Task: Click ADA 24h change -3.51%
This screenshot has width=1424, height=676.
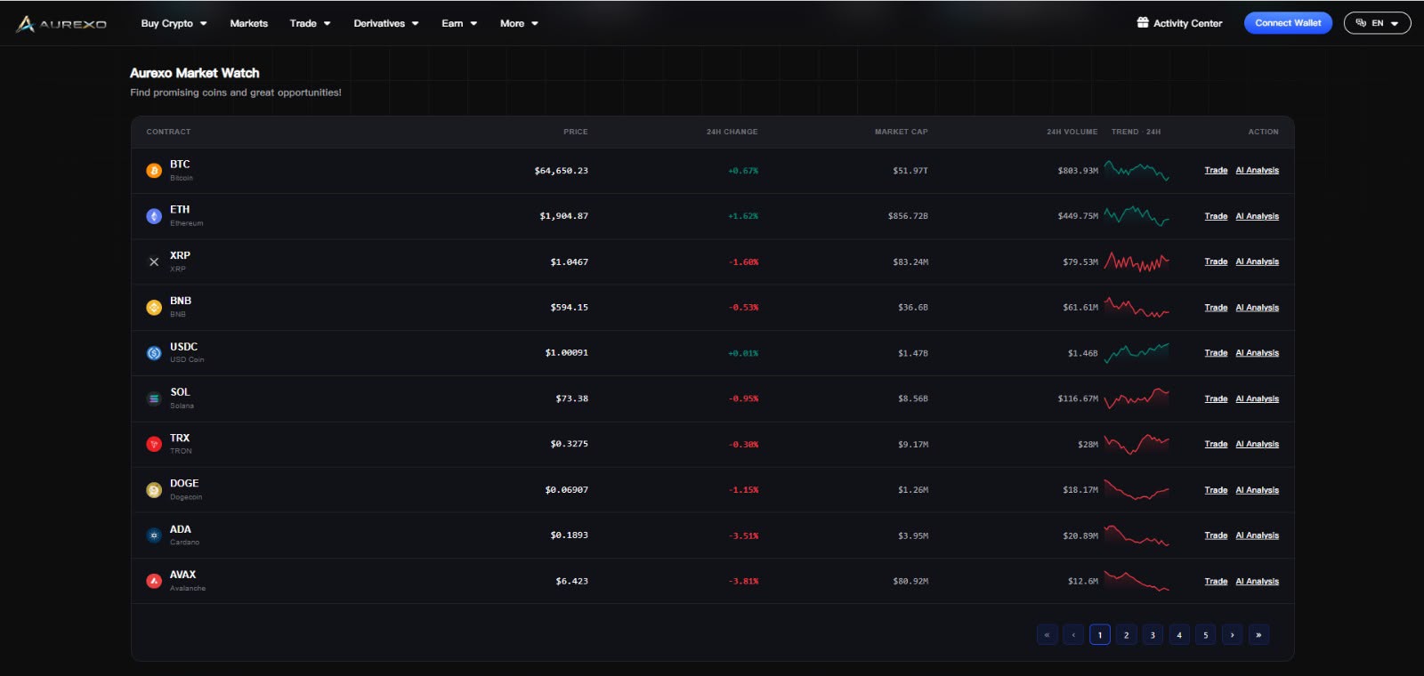Action: tap(743, 536)
